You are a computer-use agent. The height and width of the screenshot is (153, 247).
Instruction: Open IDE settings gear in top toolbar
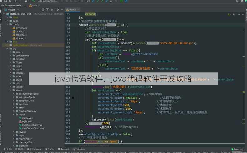pyautogui.click(x=242, y=1)
